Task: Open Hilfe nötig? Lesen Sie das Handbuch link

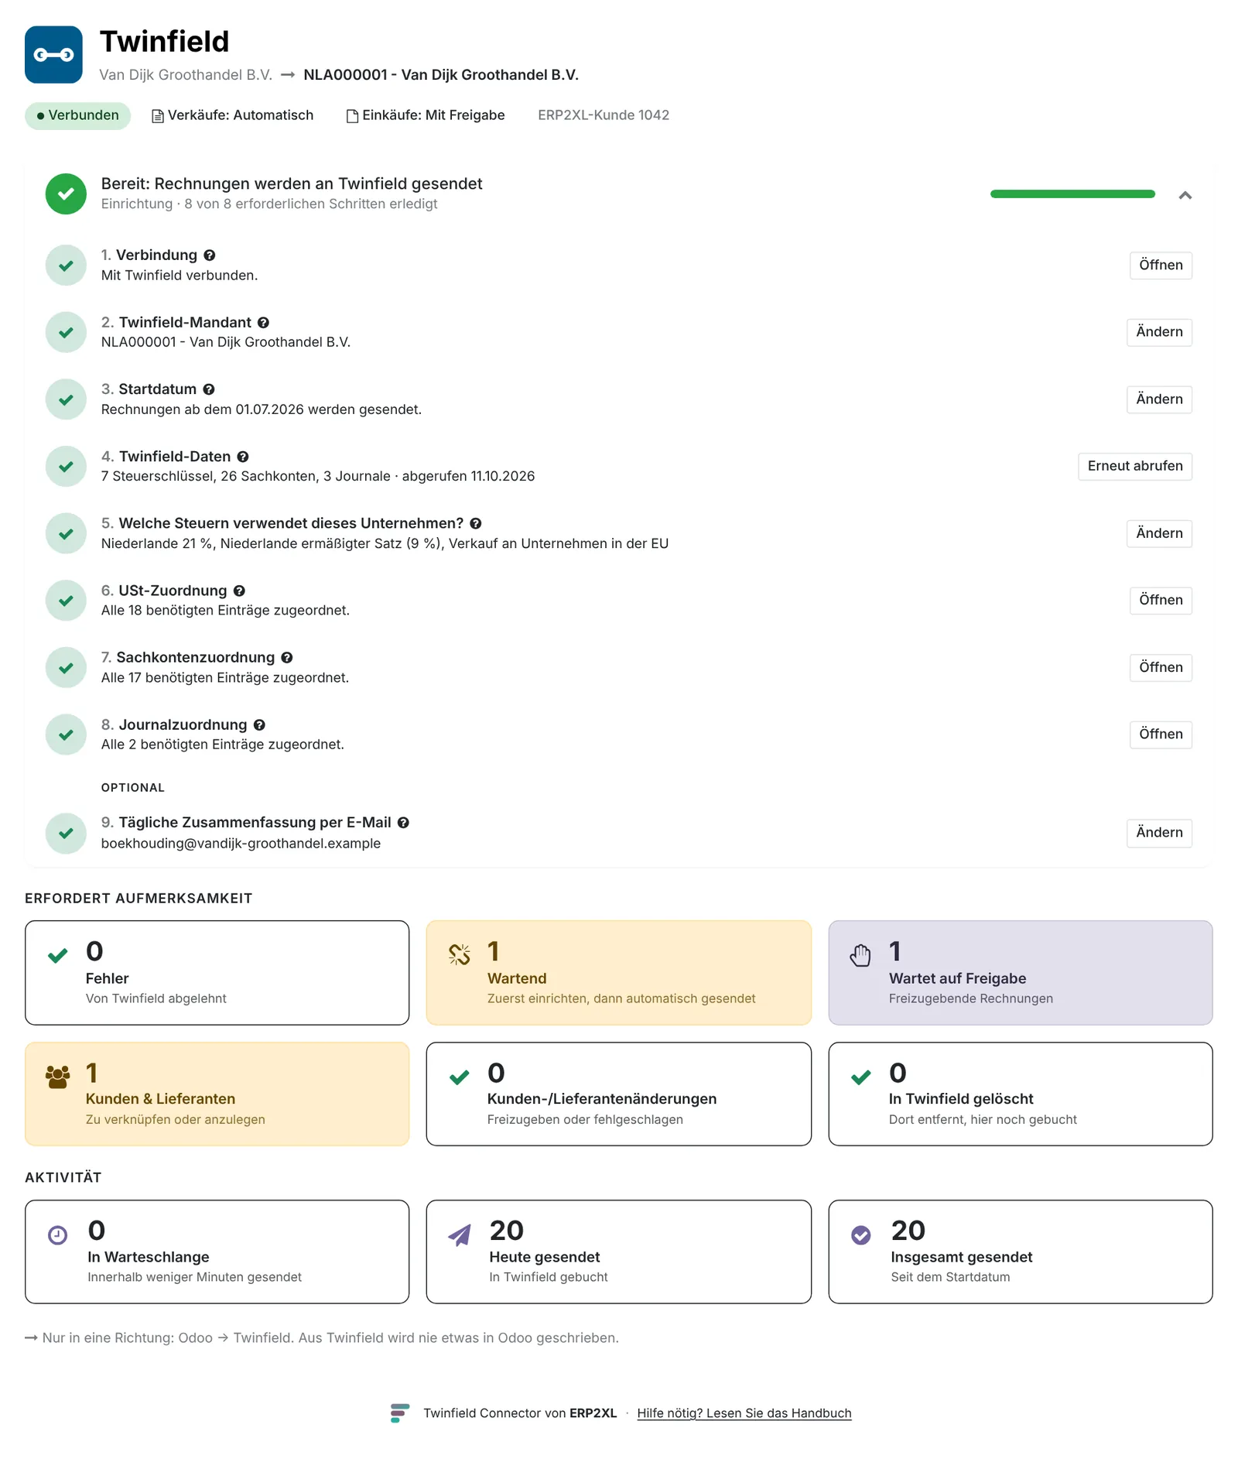Action: pos(744,1413)
